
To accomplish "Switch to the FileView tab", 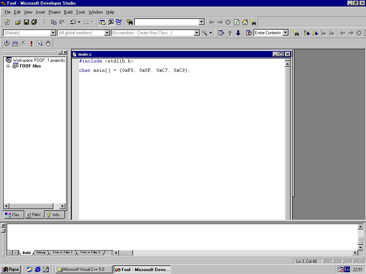I will (x=35, y=215).
